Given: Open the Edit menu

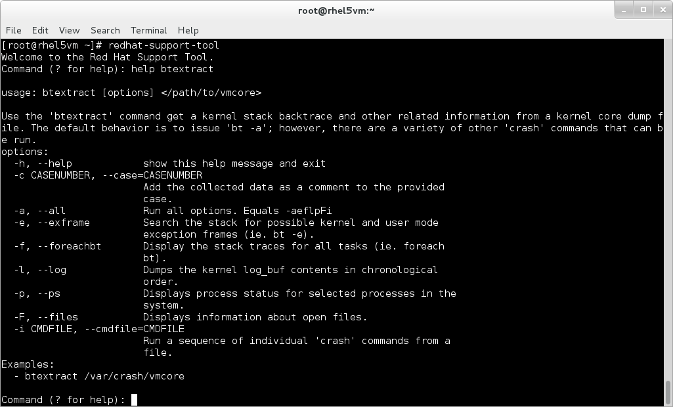Looking at the screenshot, I should [40, 30].
